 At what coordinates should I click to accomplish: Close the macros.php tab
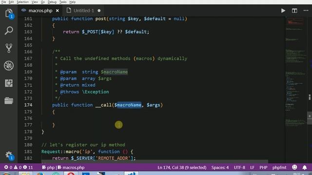[x=58, y=11]
